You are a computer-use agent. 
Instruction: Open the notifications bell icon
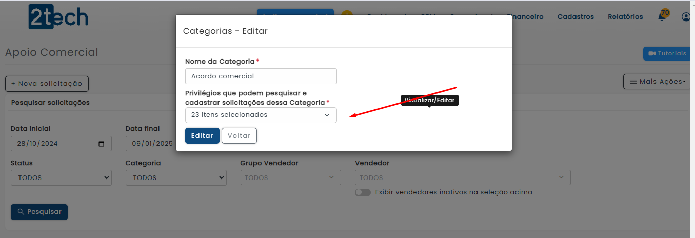tap(662, 17)
